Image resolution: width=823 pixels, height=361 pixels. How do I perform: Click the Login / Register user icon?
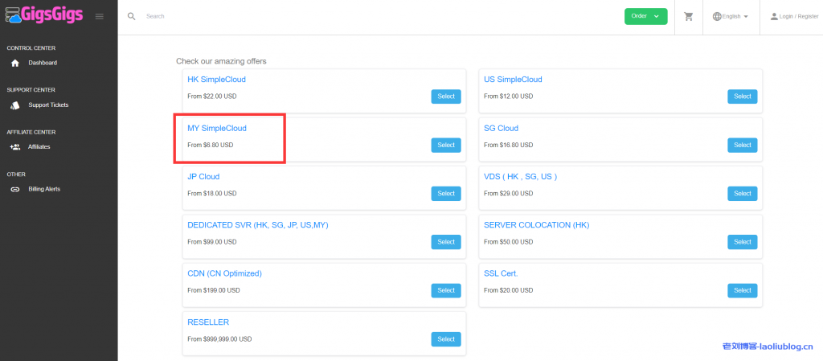click(x=774, y=16)
